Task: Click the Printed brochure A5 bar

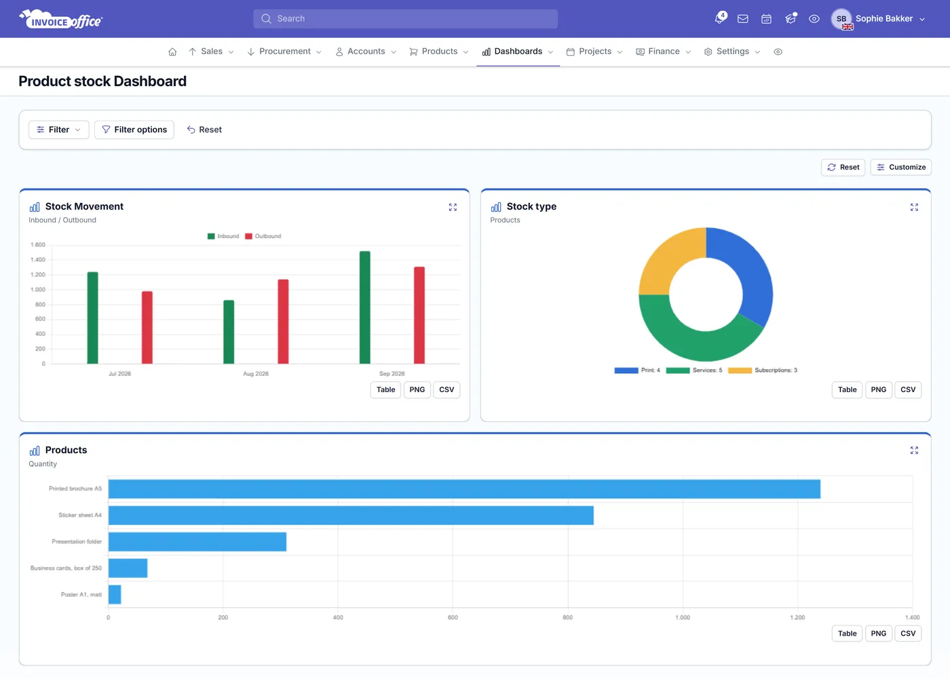Action: [x=464, y=489]
